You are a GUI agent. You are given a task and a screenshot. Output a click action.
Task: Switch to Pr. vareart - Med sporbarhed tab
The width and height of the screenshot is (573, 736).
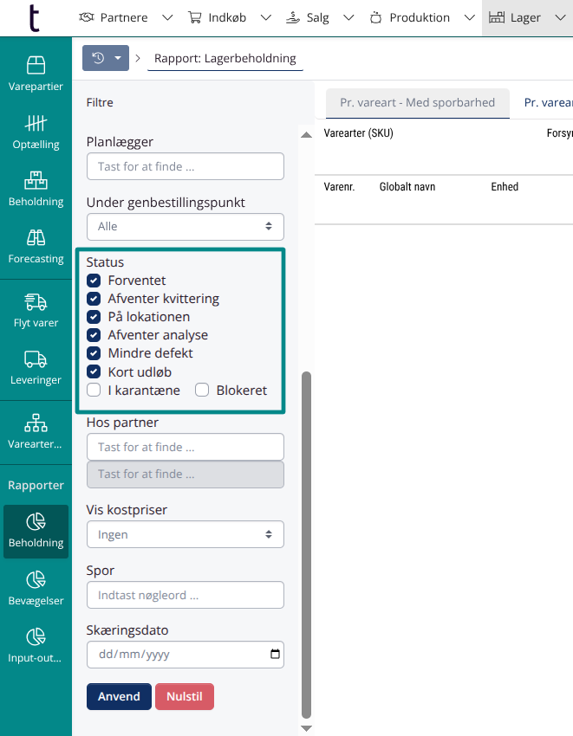coord(417,102)
